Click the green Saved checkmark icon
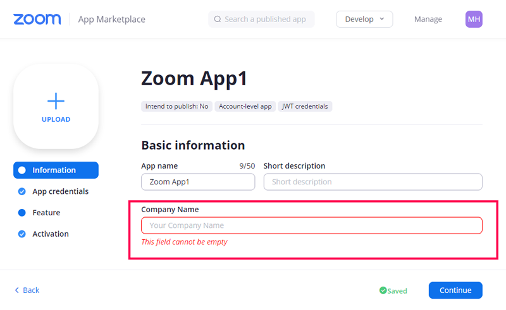 point(383,290)
